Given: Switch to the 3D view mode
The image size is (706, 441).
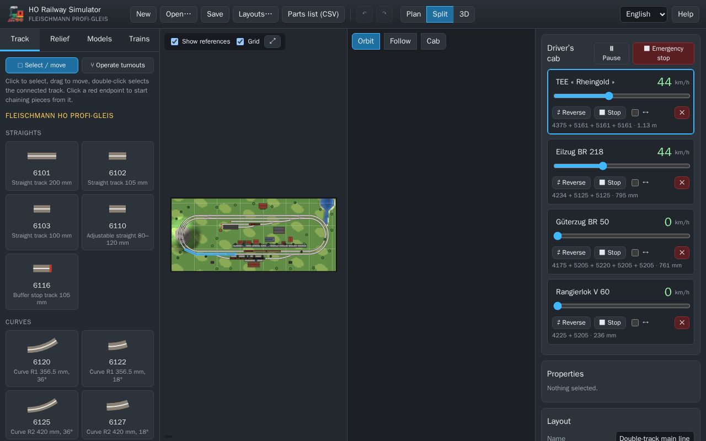Looking at the screenshot, I should point(464,14).
